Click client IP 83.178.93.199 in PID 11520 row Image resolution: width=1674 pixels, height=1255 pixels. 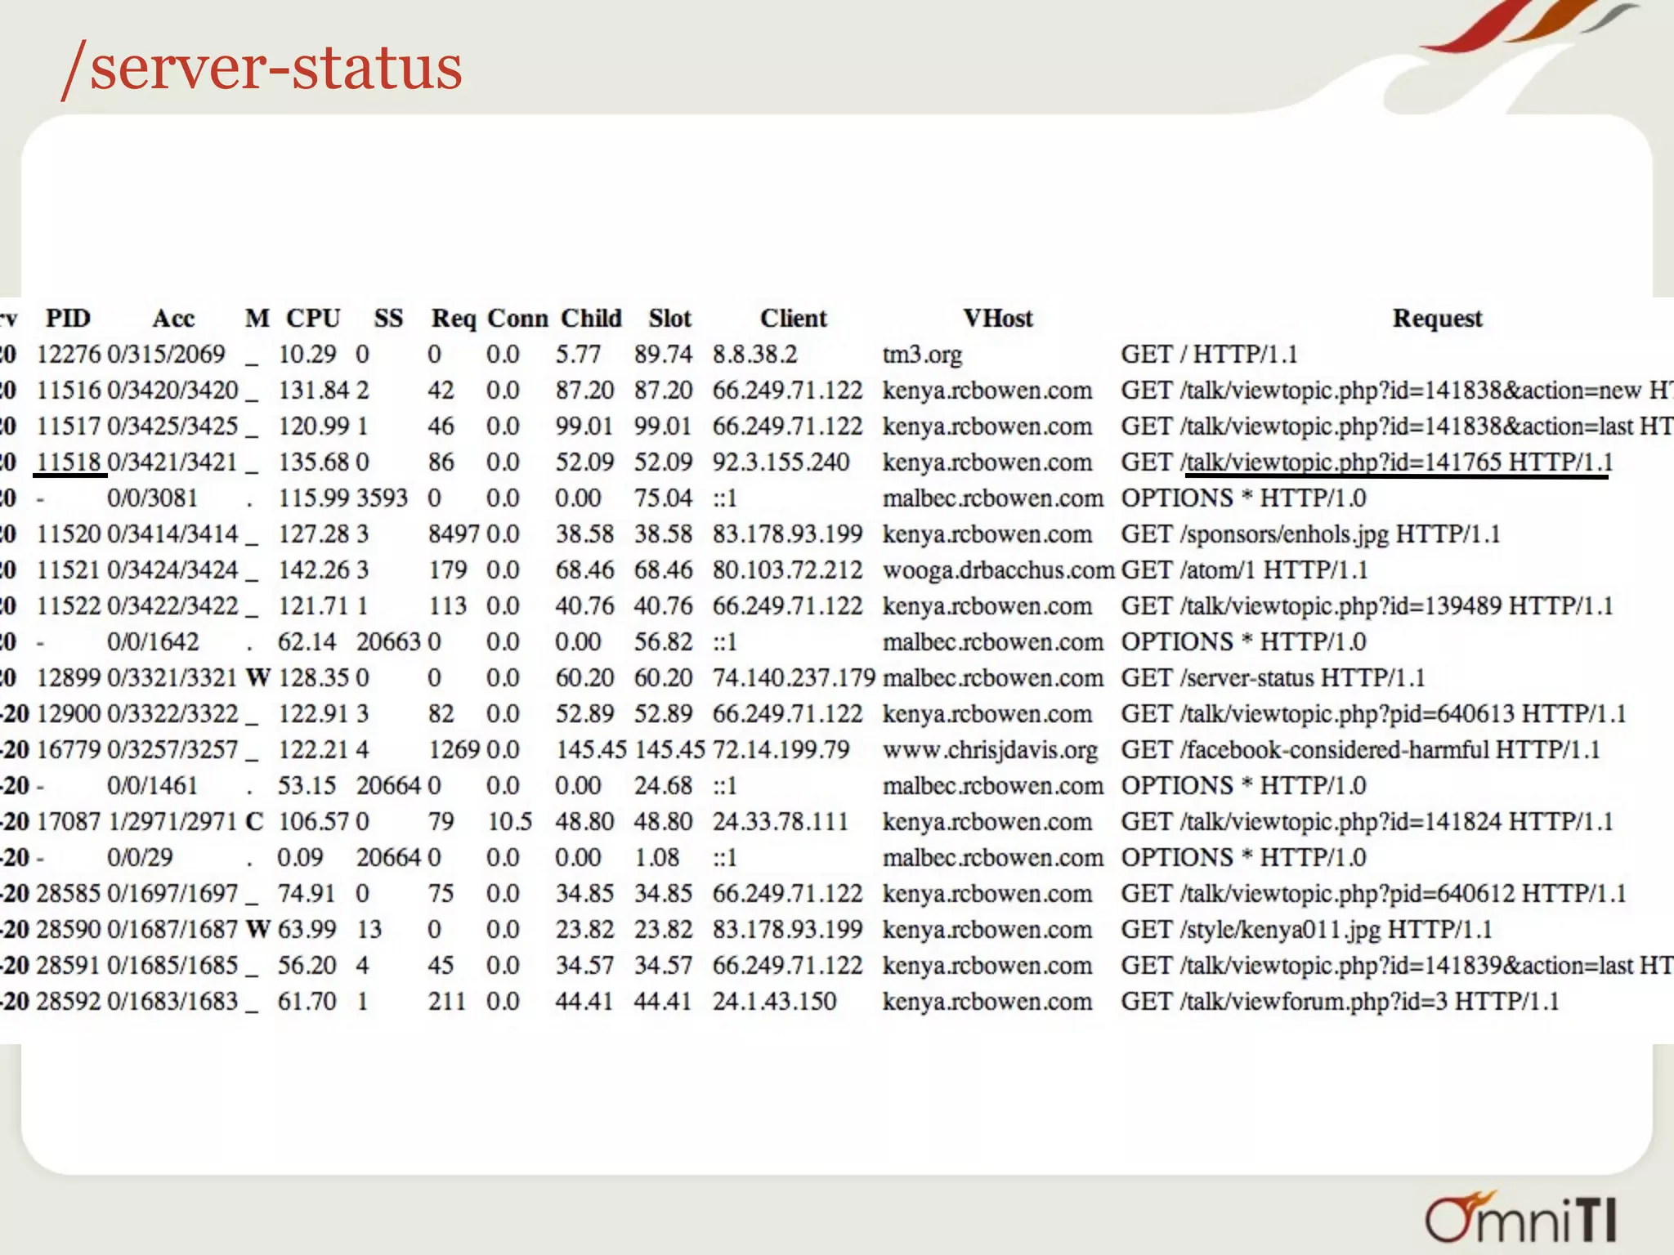[x=787, y=534]
